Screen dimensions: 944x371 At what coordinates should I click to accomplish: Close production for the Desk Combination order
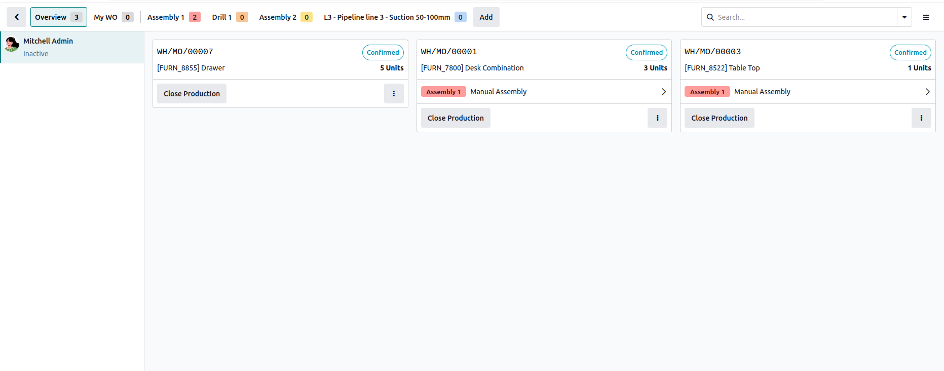456,118
